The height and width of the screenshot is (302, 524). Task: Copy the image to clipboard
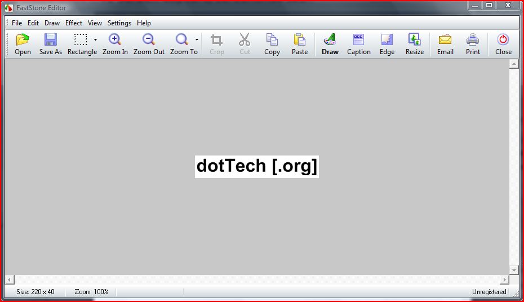(272, 40)
